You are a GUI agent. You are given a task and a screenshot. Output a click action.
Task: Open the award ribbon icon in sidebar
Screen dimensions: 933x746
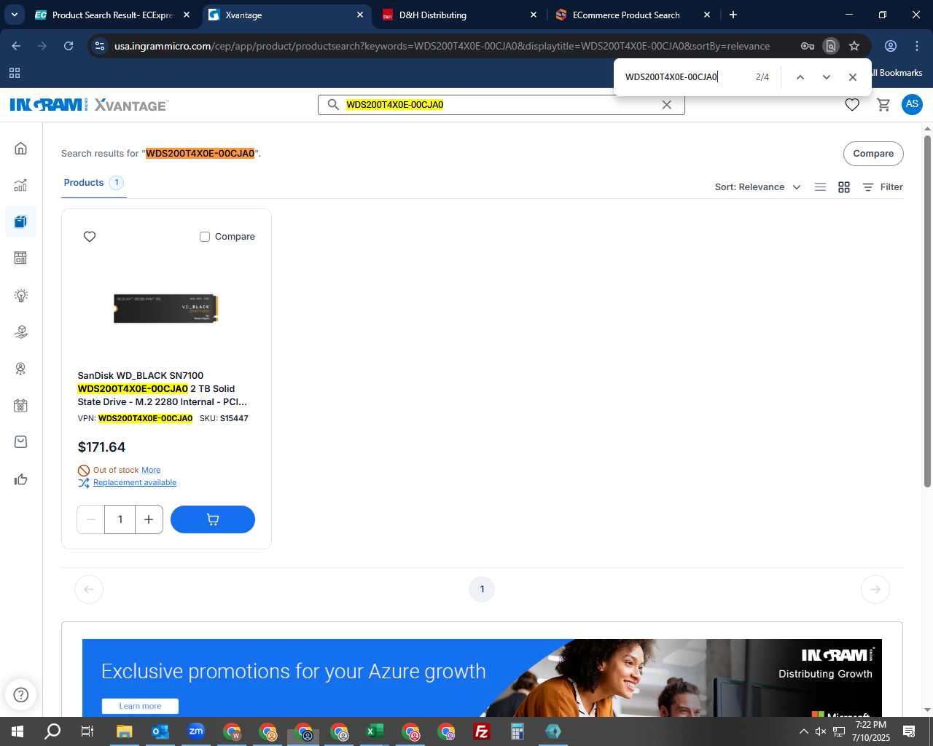point(20,369)
